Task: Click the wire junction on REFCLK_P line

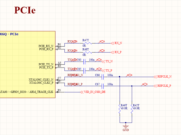Action: tap(132, 86)
